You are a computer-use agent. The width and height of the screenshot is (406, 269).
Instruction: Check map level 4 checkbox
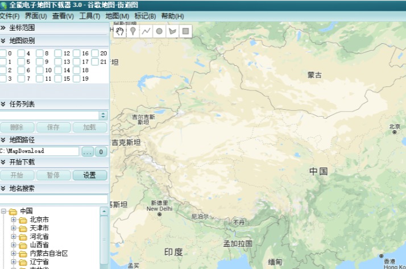click(21, 53)
